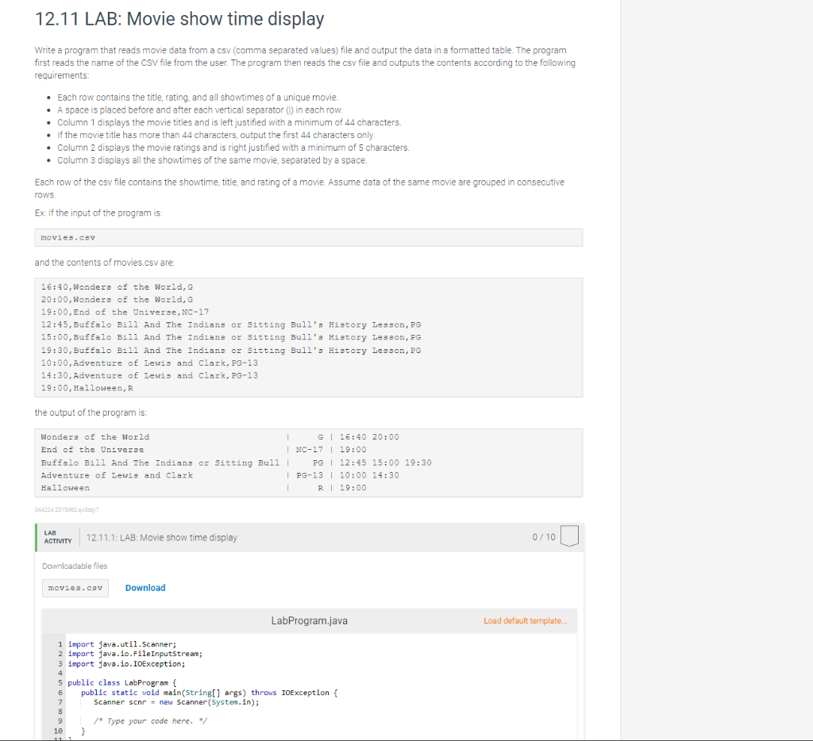This screenshot has width=813, height=741.
Task: Select the LabProgram.java editor tab
Action: click(310, 620)
